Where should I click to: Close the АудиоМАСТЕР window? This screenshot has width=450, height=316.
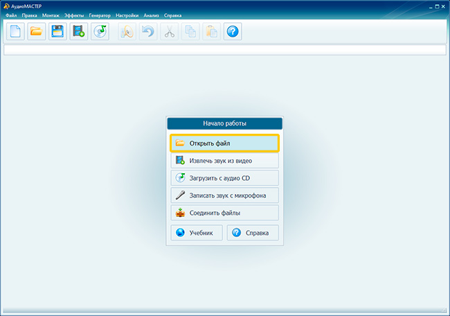point(443,7)
